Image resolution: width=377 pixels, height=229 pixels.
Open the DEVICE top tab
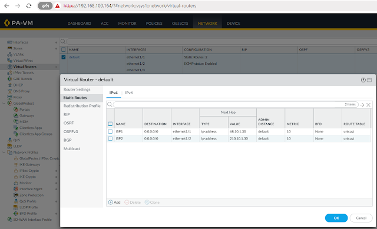click(x=233, y=24)
